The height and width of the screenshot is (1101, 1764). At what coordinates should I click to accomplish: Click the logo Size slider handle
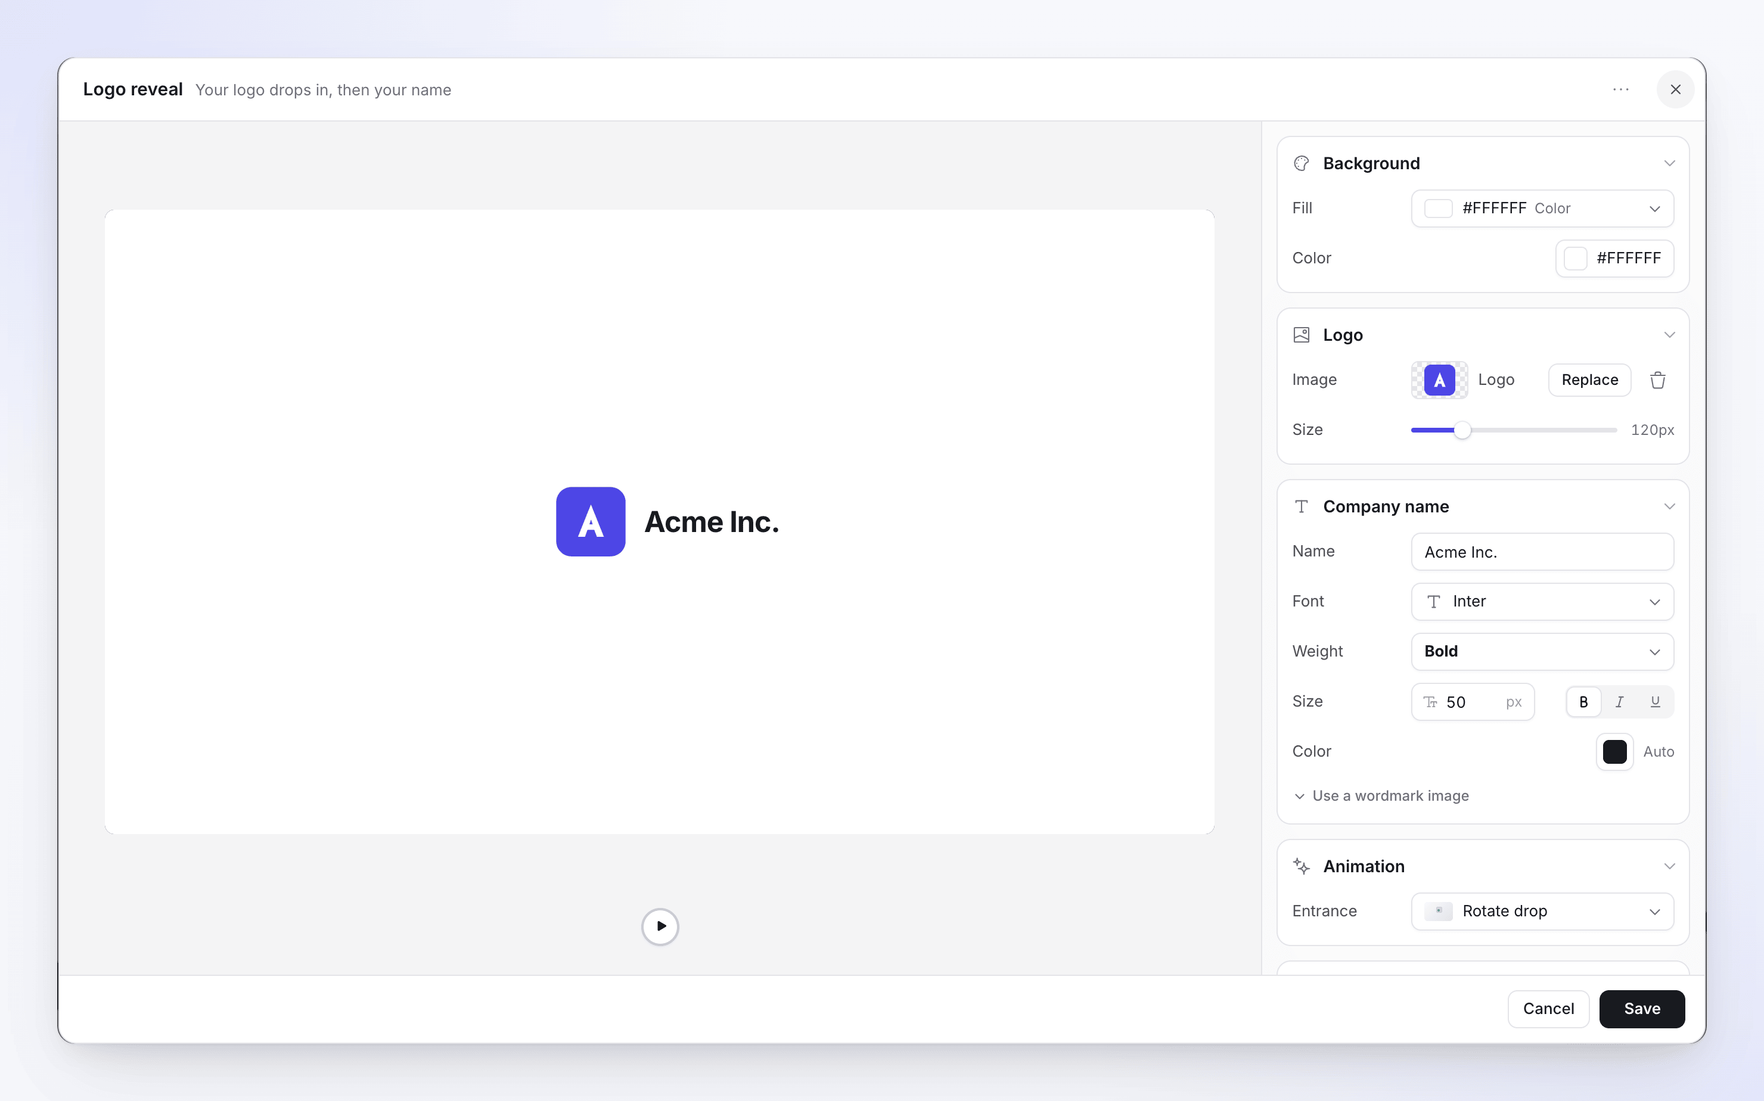[1462, 430]
